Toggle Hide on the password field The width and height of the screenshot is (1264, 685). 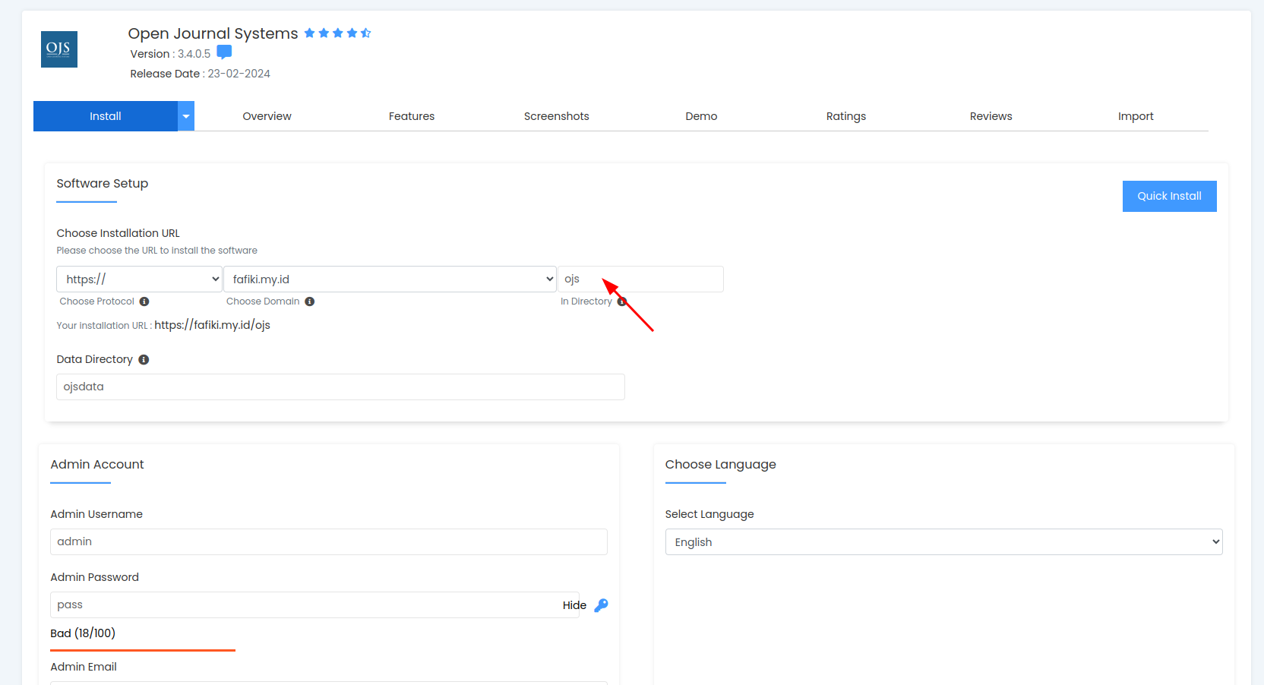pos(574,605)
